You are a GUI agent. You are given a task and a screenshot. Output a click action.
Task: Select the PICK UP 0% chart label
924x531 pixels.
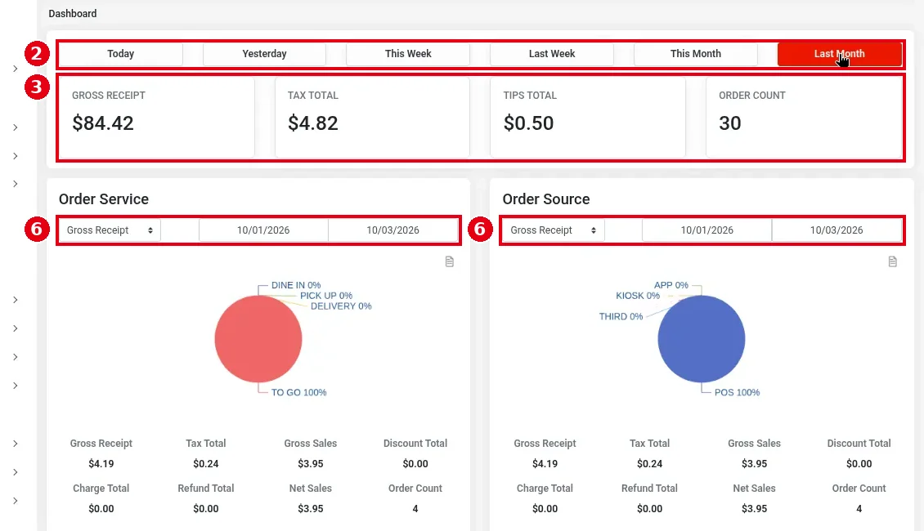(x=326, y=296)
